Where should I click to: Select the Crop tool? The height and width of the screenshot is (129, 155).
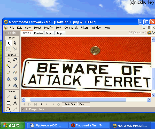15,49
